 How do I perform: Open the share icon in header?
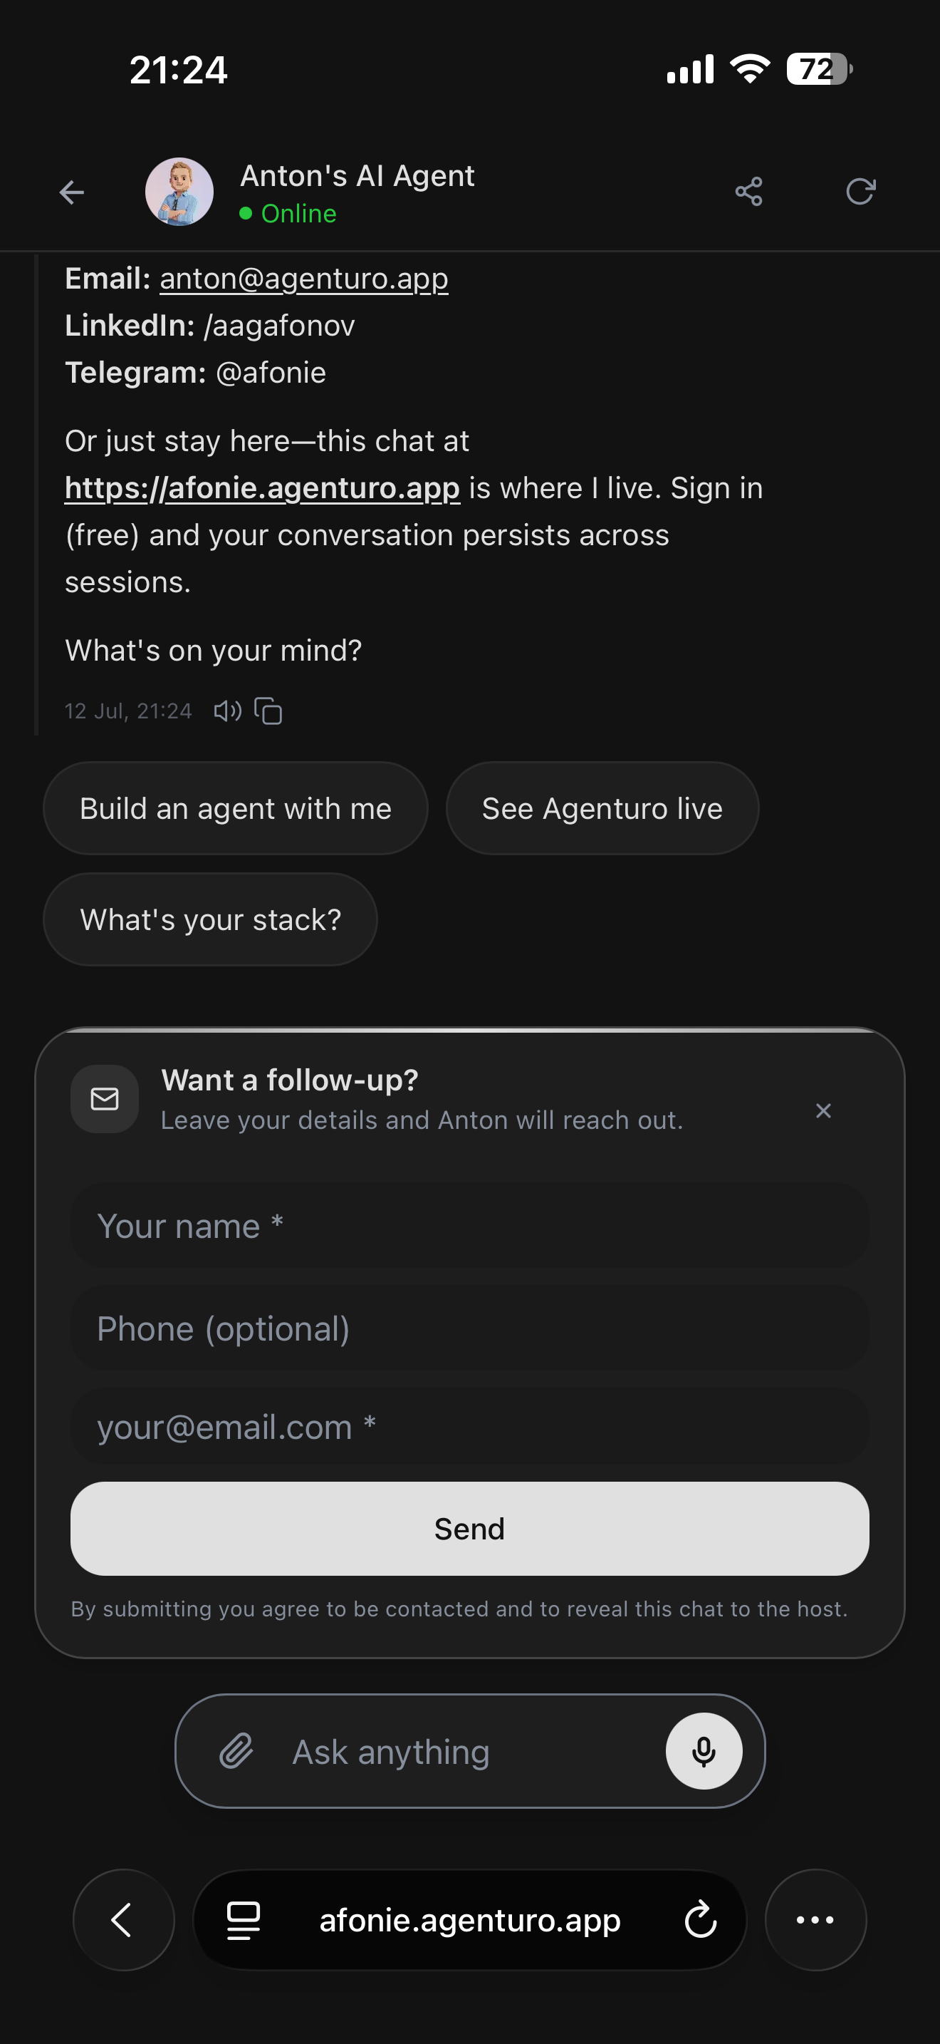(748, 192)
